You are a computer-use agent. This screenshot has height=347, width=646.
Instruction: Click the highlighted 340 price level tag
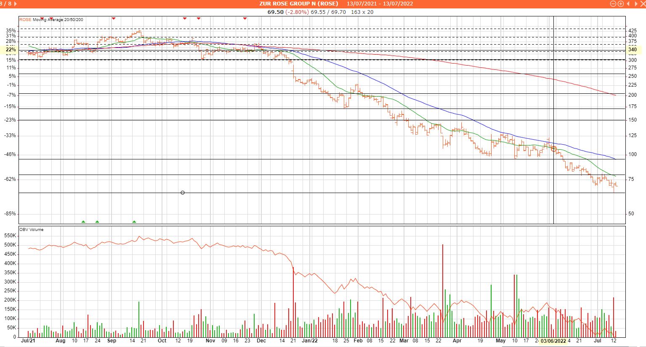(x=633, y=50)
